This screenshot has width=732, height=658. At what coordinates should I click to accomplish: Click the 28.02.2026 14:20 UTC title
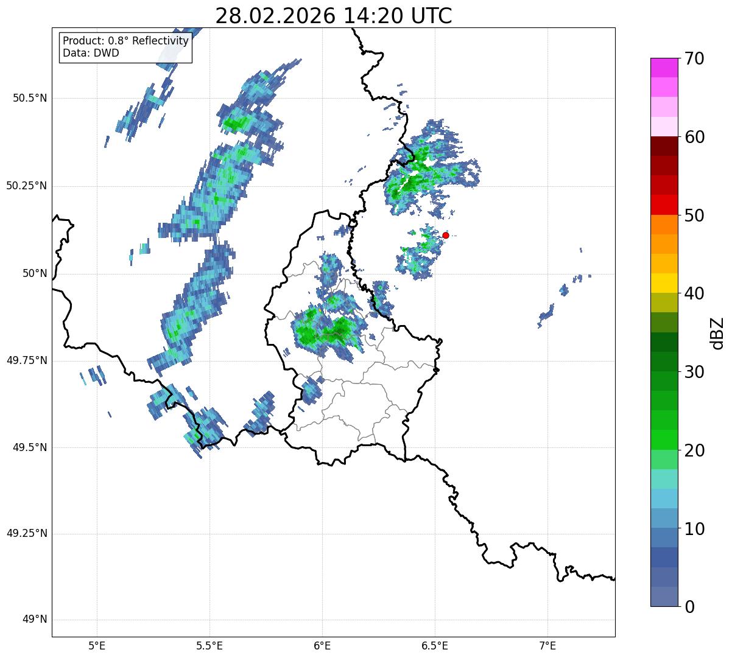pyautogui.click(x=334, y=15)
